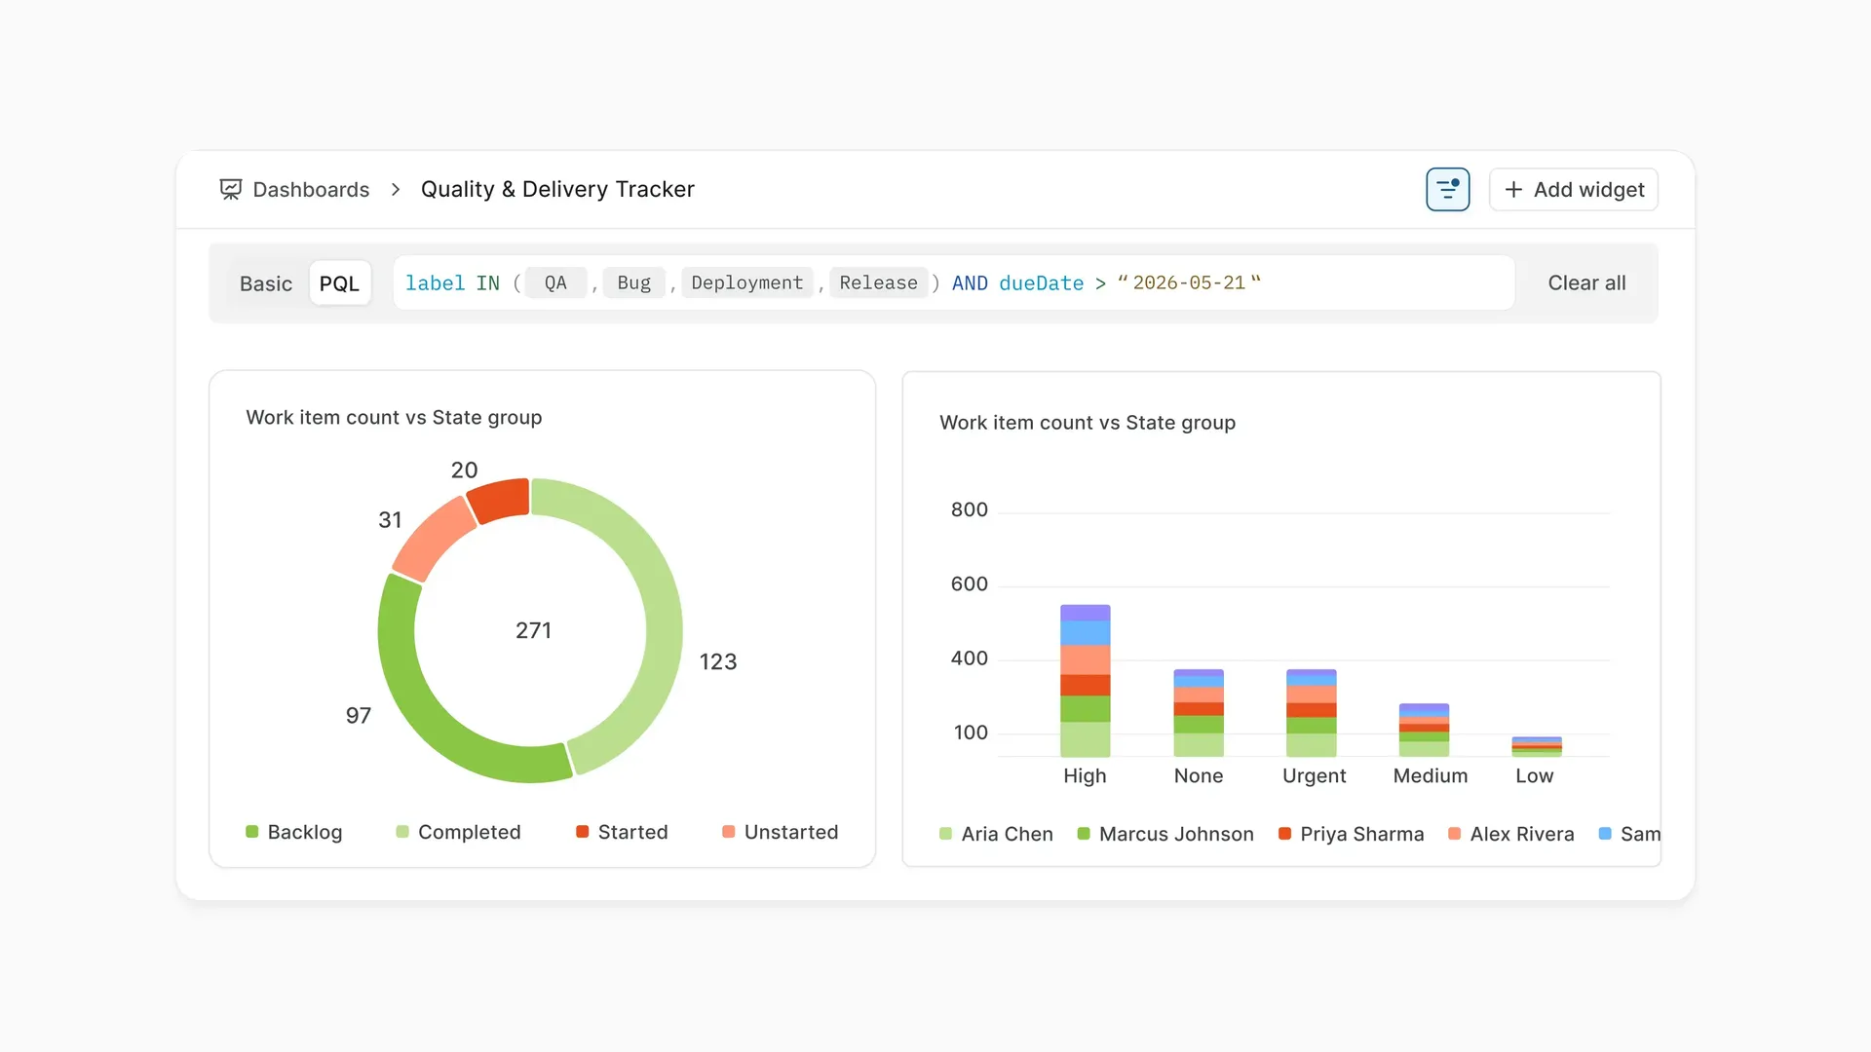Click the 97 donut value label
The image size is (1871, 1052).
[359, 715]
